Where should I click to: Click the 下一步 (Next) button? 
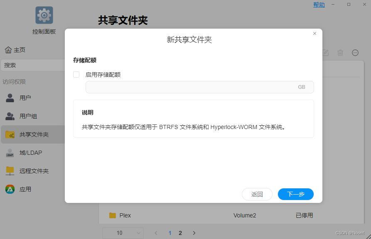pyautogui.click(x=295, y=194)
